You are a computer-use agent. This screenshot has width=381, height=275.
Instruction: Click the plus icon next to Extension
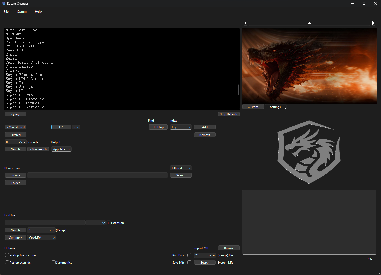coord(108,223)
